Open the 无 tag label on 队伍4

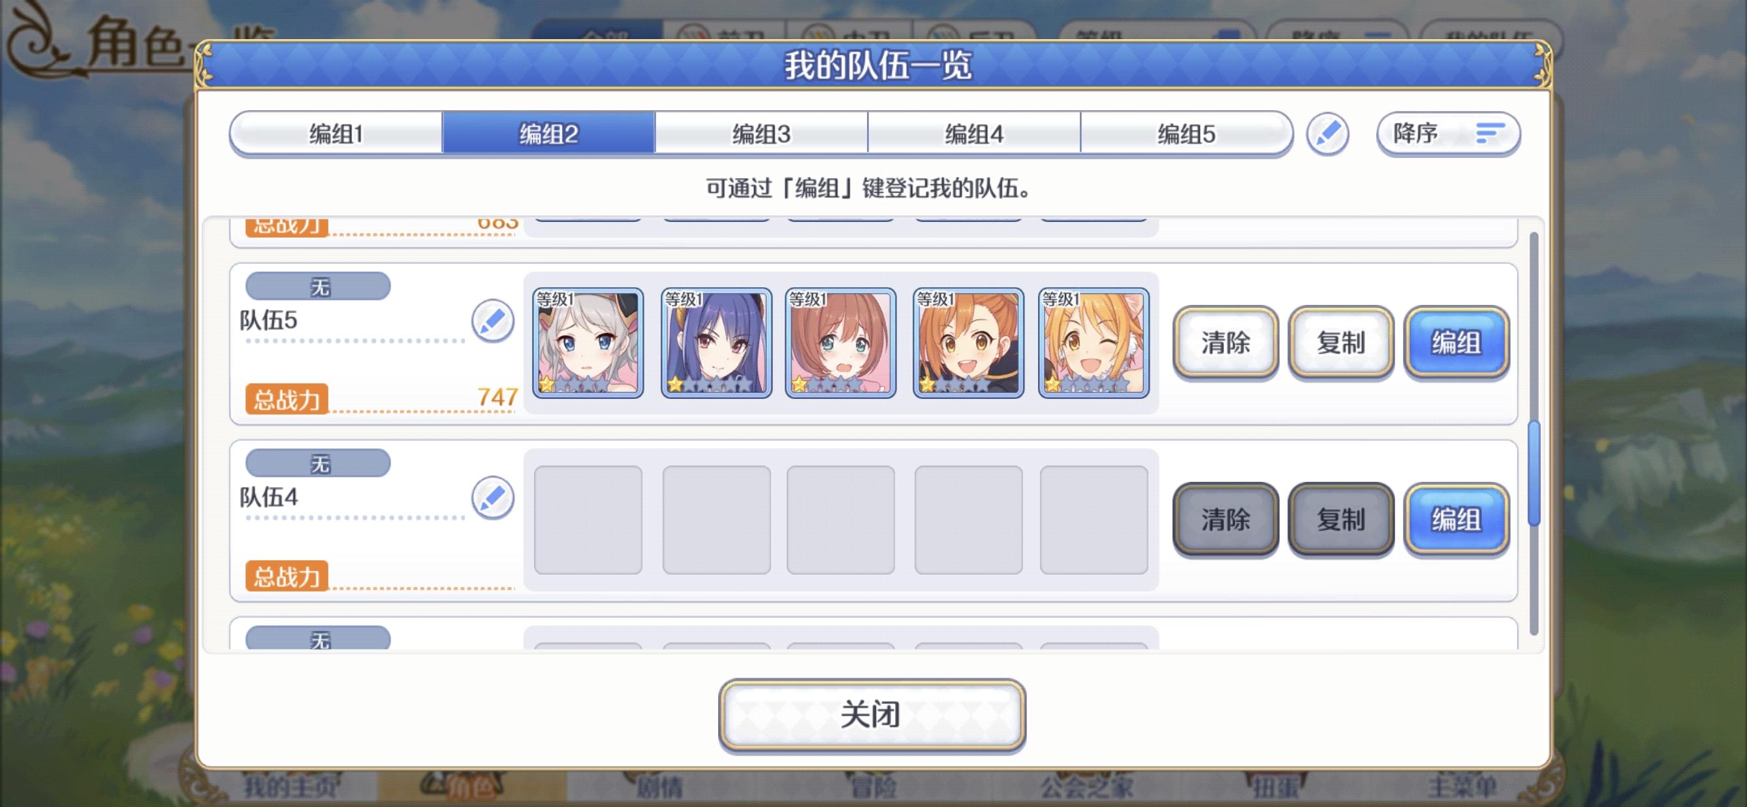tap(318, 463)
